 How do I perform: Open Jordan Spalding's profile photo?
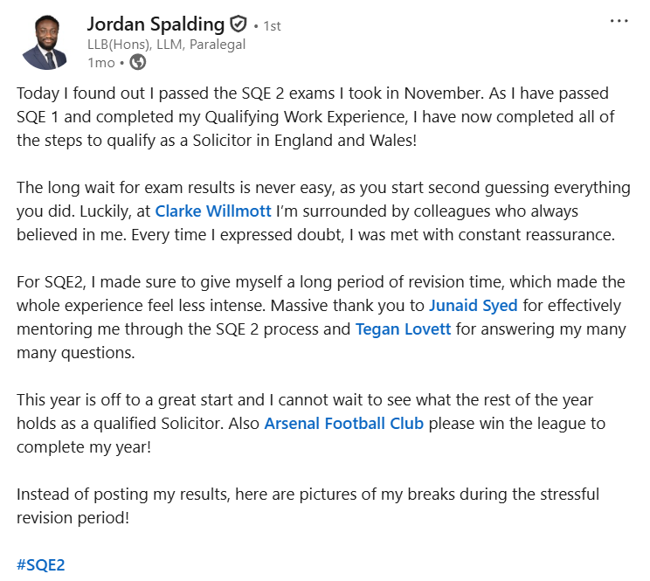point(44,42)
